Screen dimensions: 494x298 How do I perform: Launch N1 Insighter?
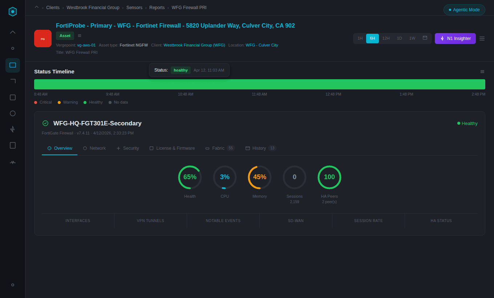(x=455, y=39)
